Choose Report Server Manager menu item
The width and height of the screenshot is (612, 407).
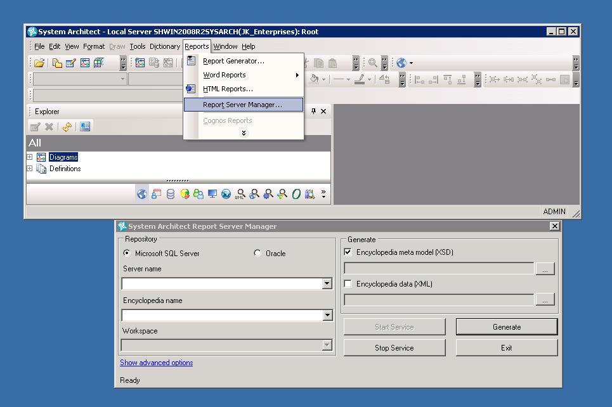pos(244,105)
